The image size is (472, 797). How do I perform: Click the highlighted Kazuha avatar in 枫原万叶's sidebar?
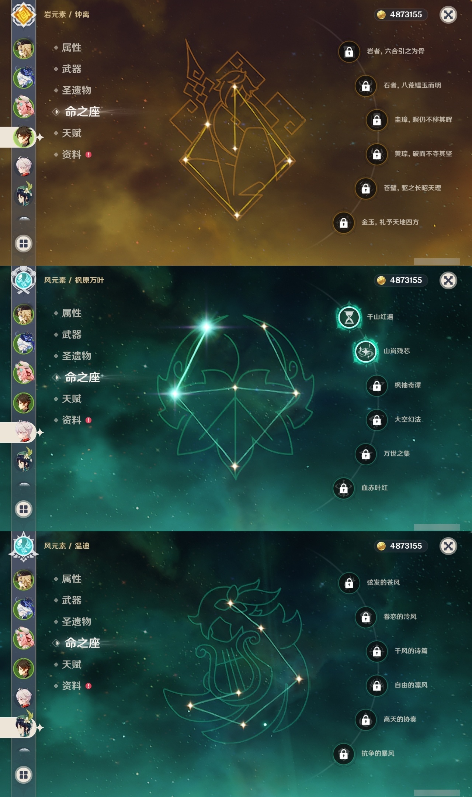pos(24,432)
